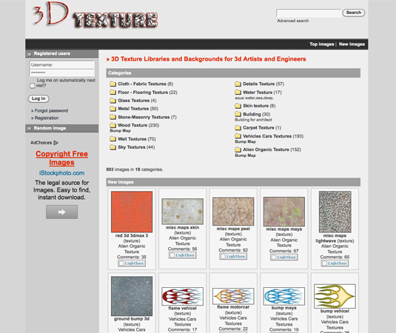The height and width of the screenshot is (333, 396).
Task: Click the Copyright Free Images ad link
Action: tap(61, 158)
